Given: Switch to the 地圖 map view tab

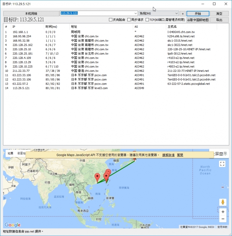Looking at the screenshot, I should 10,154.
